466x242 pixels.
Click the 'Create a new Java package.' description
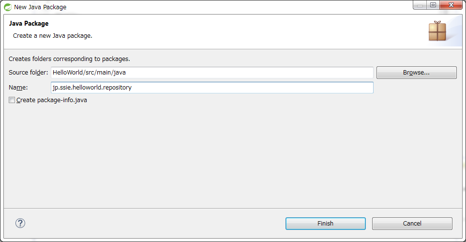(52, 36)
